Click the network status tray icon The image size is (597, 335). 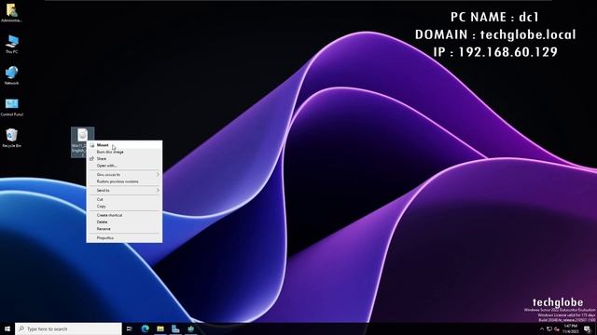tap(549, 328)
